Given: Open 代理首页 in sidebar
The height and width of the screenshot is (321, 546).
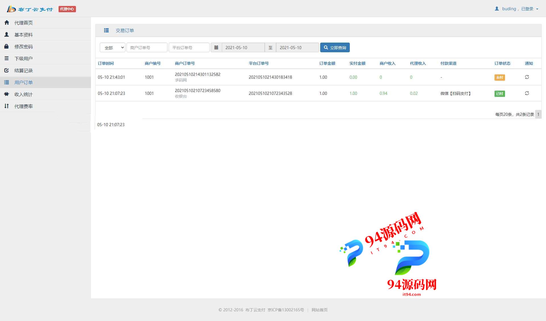Looking at the screenshot, I should point(45,23).
